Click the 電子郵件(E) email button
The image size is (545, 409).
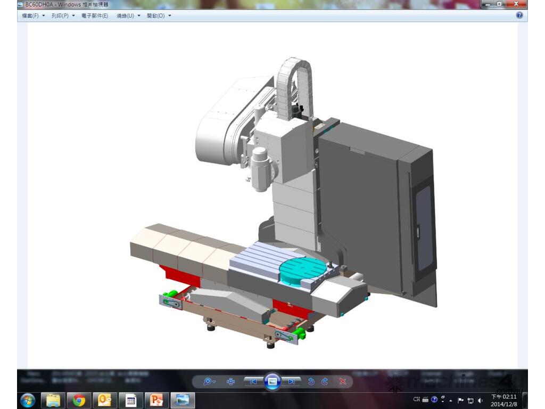click(95, 16)
